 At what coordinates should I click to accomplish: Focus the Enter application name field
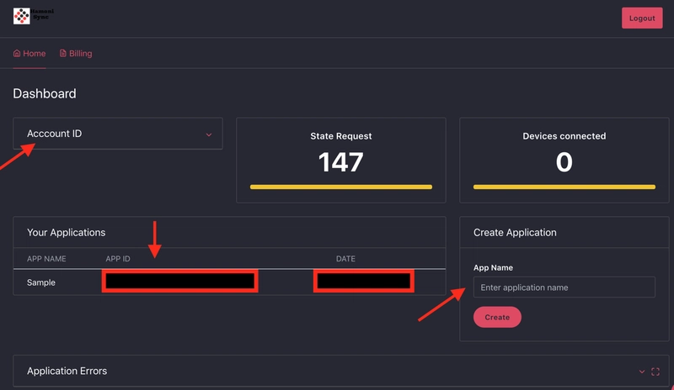(x=564, y=287)
